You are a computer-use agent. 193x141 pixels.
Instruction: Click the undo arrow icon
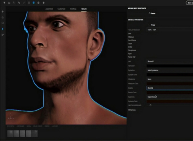[19, 3]
